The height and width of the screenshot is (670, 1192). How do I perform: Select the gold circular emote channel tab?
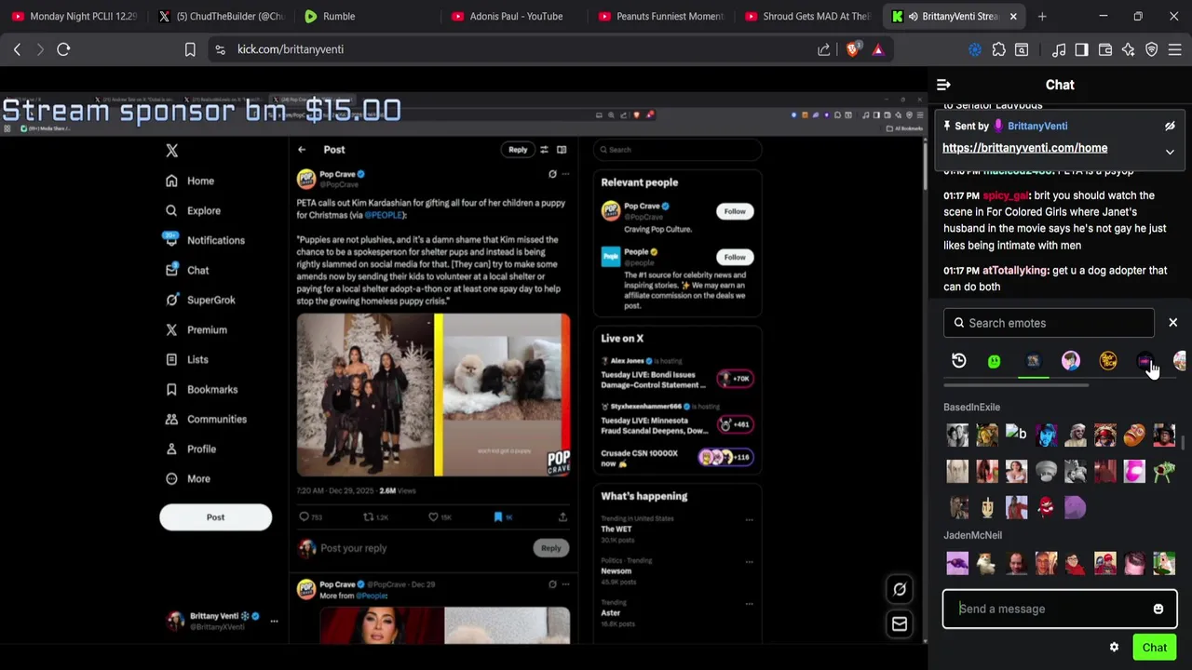pyautogui.click(x=1108, y=361)
